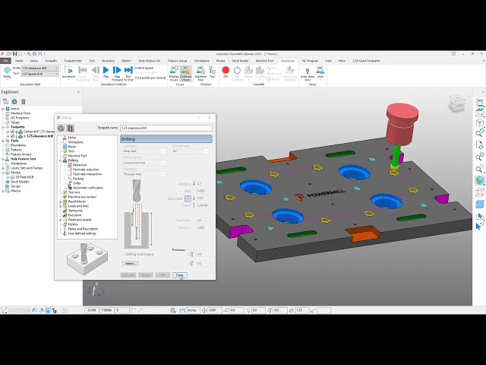Click wireframe box icon in right toolbar
This screenshot has height=365, width=486.
click(479, 192)
